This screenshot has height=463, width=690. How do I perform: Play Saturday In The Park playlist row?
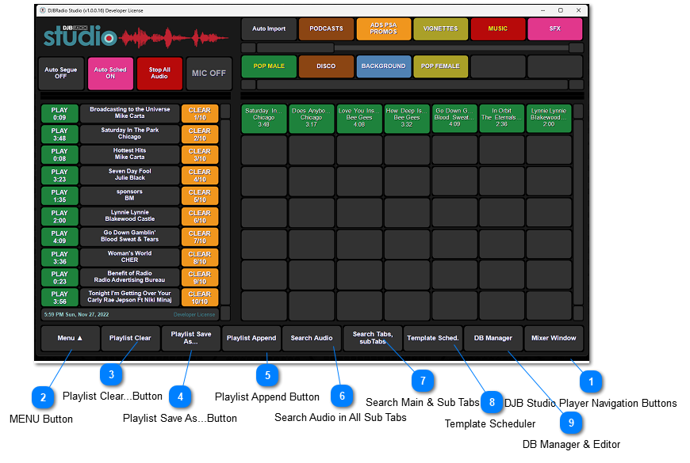coord(59,134)
